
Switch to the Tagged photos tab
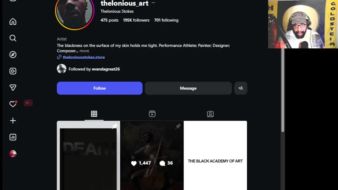pyautogui.click(x=210, y=114)
